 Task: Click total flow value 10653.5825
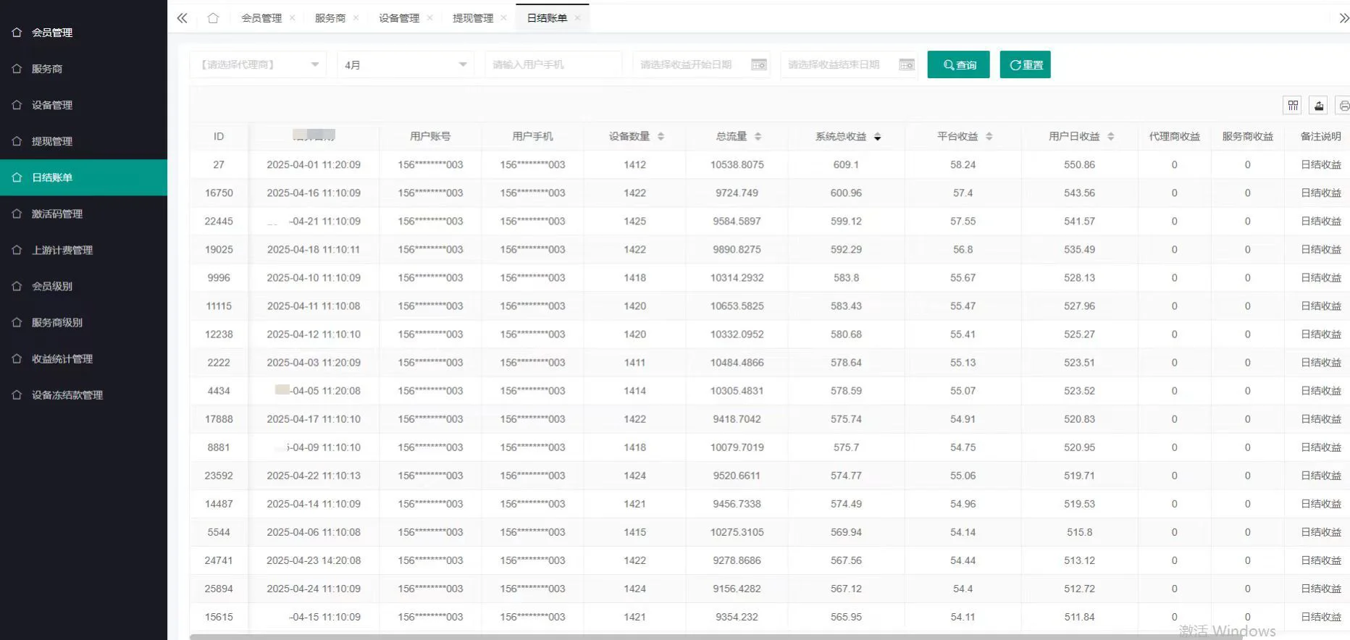[737, 306]
